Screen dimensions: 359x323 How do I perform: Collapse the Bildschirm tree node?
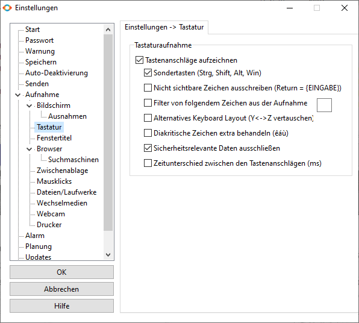point(29,105)
